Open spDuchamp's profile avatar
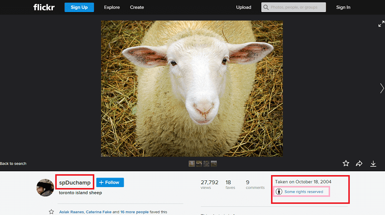This screenshot has height=215, width=385. tap(45, 188)
